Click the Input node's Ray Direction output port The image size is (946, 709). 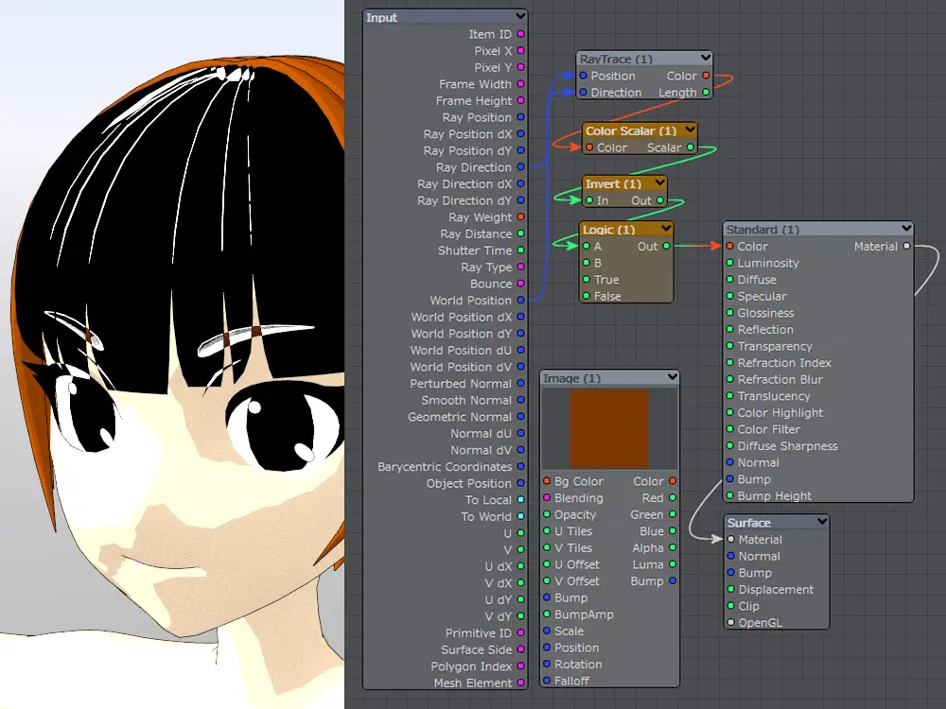tap(520, 167)
